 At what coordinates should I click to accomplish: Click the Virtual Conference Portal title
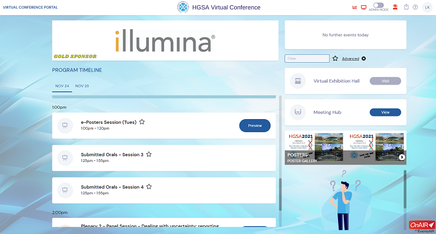coord(30,7)
